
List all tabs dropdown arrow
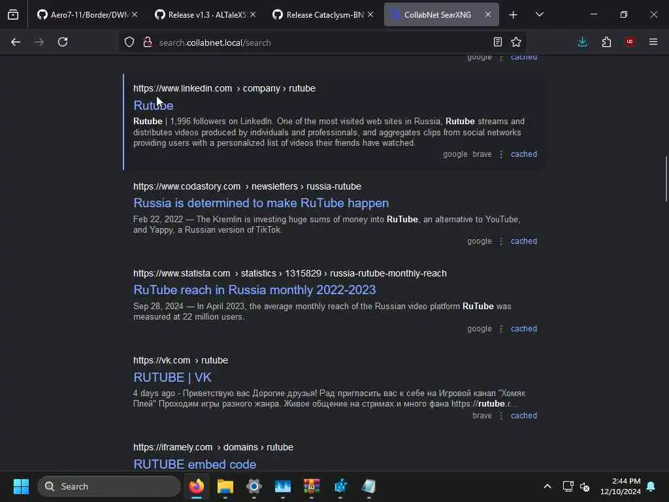(540, 14)
